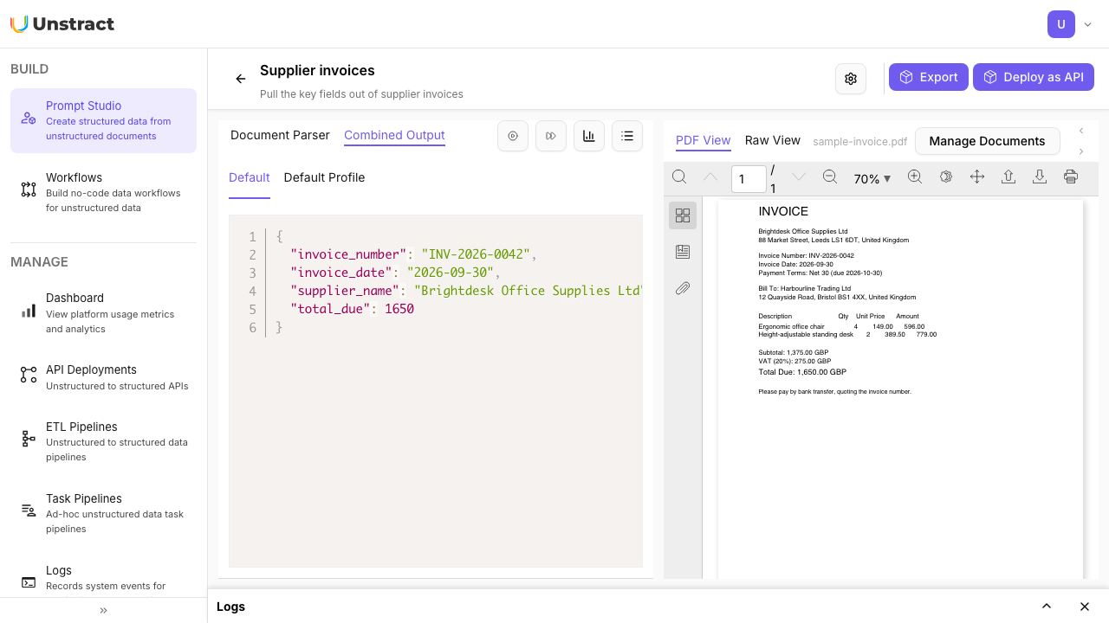Open Manage Documents
Viewport: 1109px width, 623px height.
tap(987, 141)
